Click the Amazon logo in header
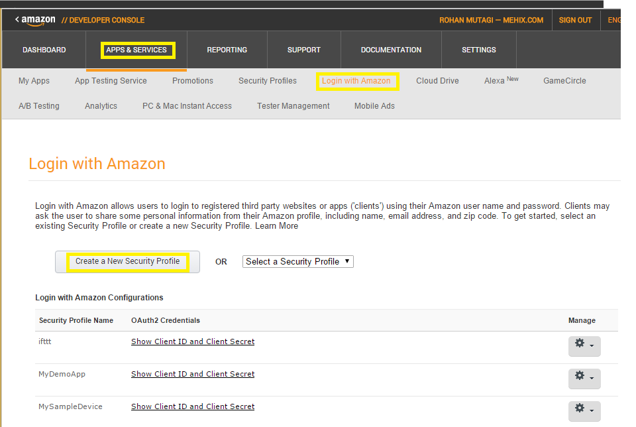 tap(36, 20)
